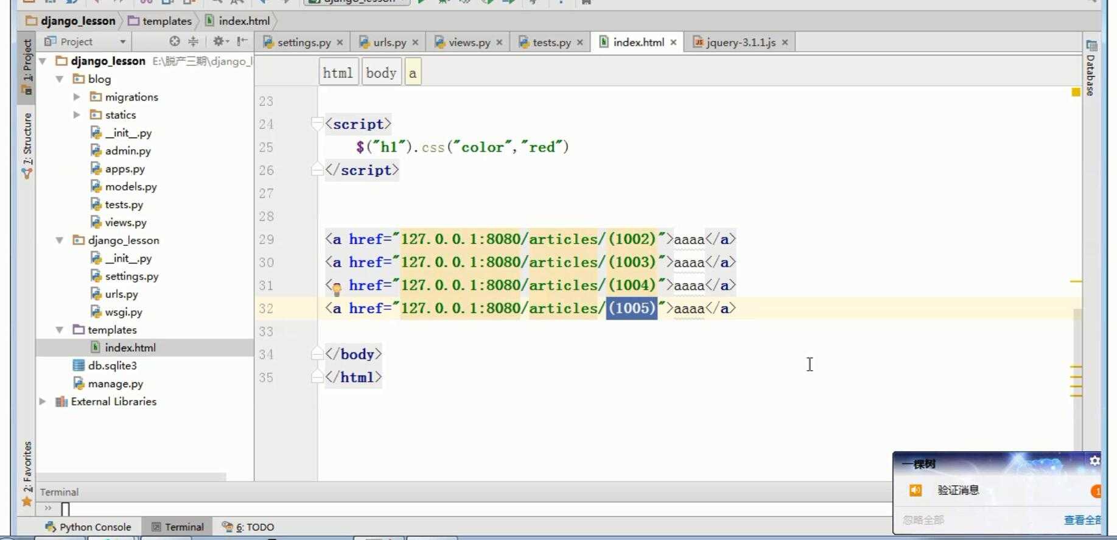Viewport: 1117px width, 540px height.
Task: Open the tests.py editor tab
Action: (x=551, y=42)
